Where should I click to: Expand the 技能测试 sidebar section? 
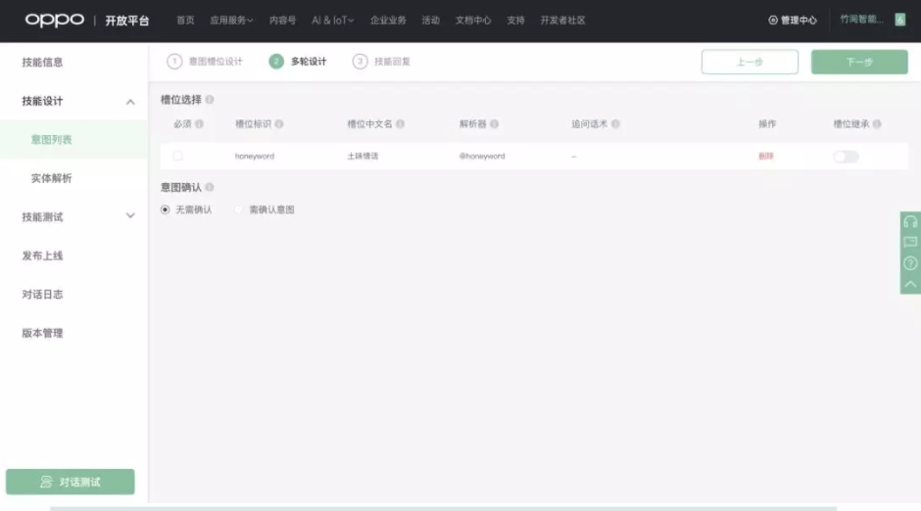130,216
